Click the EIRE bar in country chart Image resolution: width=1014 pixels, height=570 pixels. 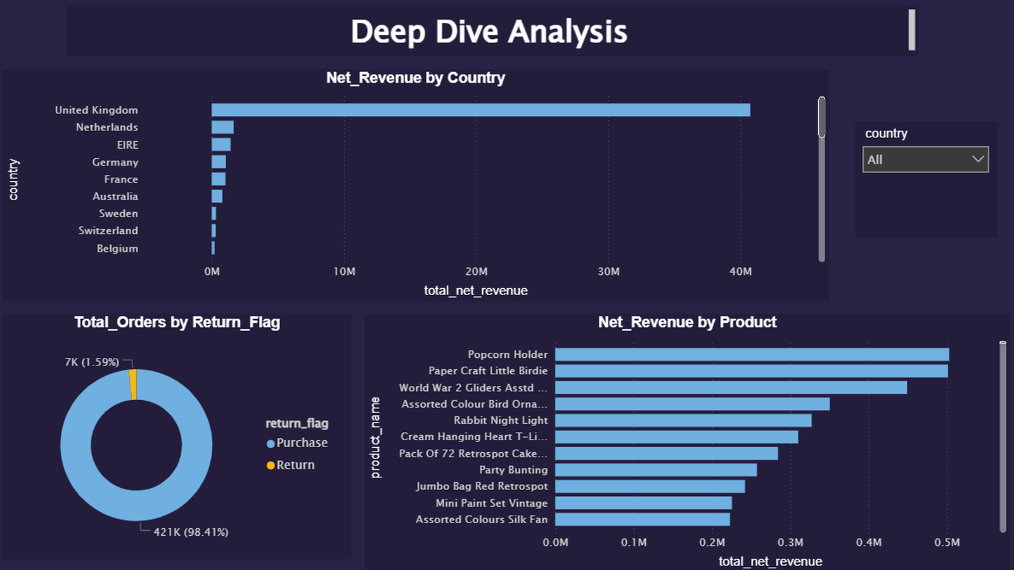point(221,144)
